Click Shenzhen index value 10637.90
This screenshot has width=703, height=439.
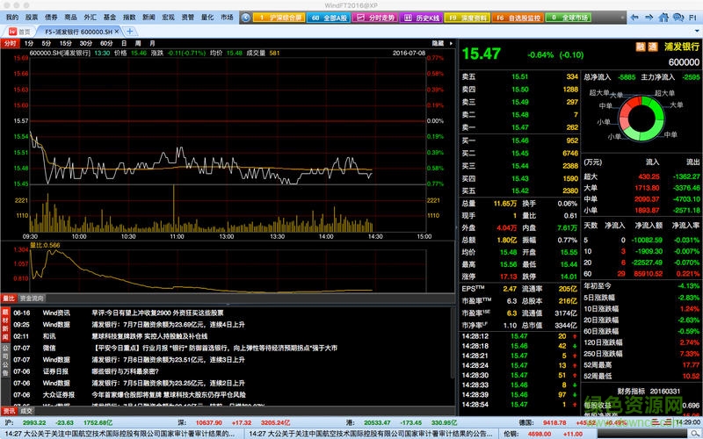(208, 423)
